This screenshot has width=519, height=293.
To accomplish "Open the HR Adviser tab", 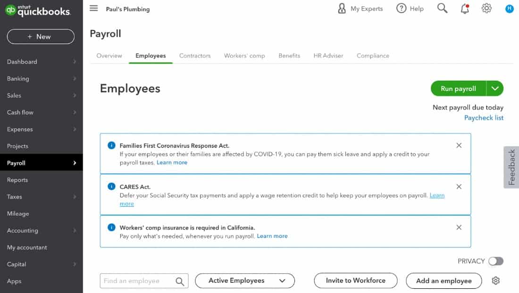I will pos(328,56).
